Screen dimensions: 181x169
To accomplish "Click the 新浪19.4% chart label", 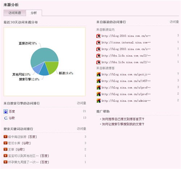I will (66, 73).
